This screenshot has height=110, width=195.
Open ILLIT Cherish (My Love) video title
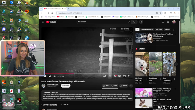[162, 90]
